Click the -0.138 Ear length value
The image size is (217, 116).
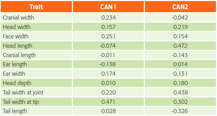108,64
